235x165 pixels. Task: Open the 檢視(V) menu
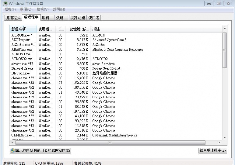(x=43, y=9)
